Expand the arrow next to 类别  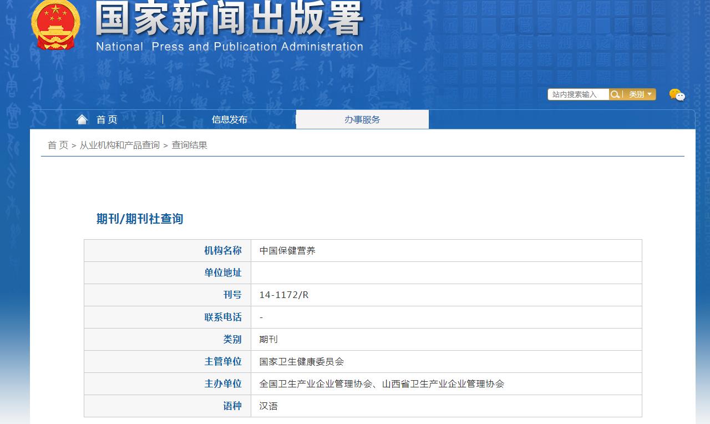click(651, 94)
